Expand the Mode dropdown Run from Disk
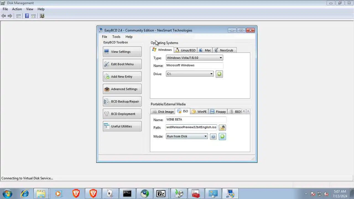Screen dimensions: 354x199 click(x=187, y=136)
